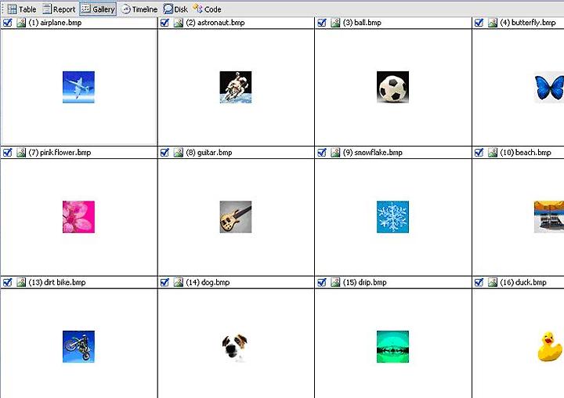This screenshot has height=398, width=564.
Task: Click the picture file icon beside dog.bmp
Action: 179,283
